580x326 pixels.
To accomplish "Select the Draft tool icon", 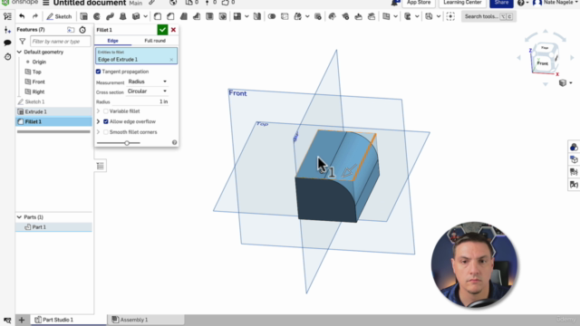I will click(x=183, y=16).
